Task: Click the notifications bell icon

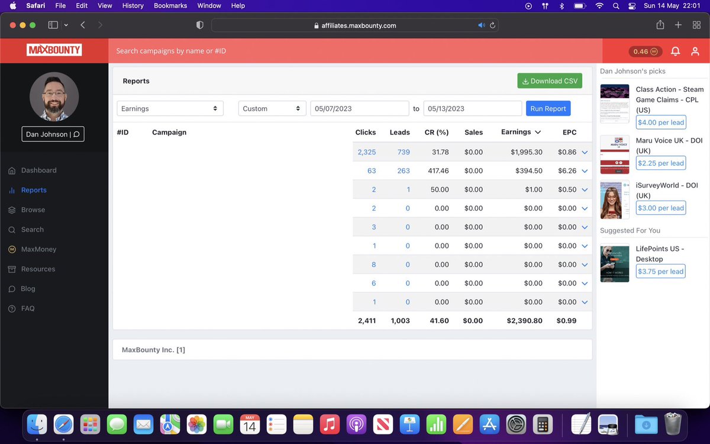Action: (675, 52)
